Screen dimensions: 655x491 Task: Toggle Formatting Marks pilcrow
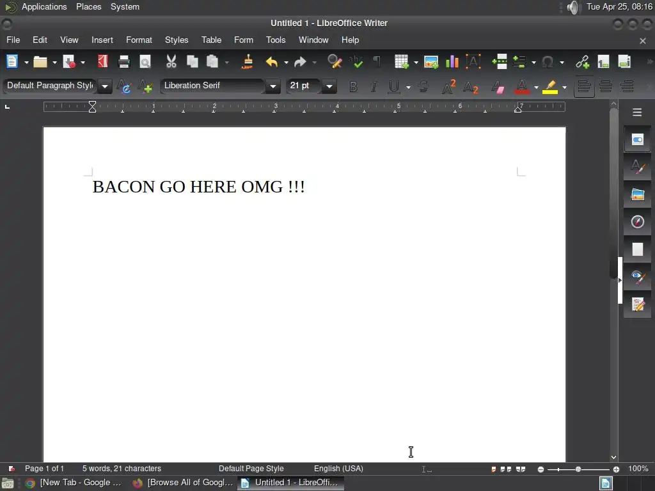377,62
